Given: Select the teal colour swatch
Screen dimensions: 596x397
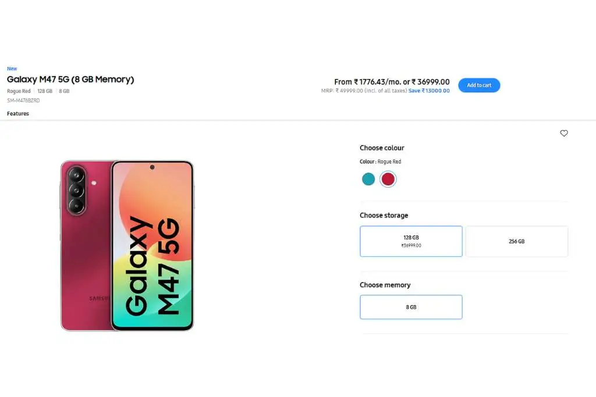Looking at the screenshot, I should pos(368,179).
